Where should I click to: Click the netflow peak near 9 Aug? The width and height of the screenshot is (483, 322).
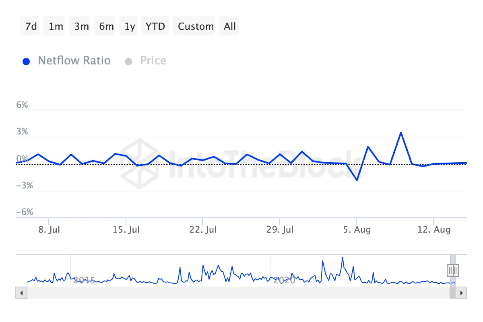401,132
